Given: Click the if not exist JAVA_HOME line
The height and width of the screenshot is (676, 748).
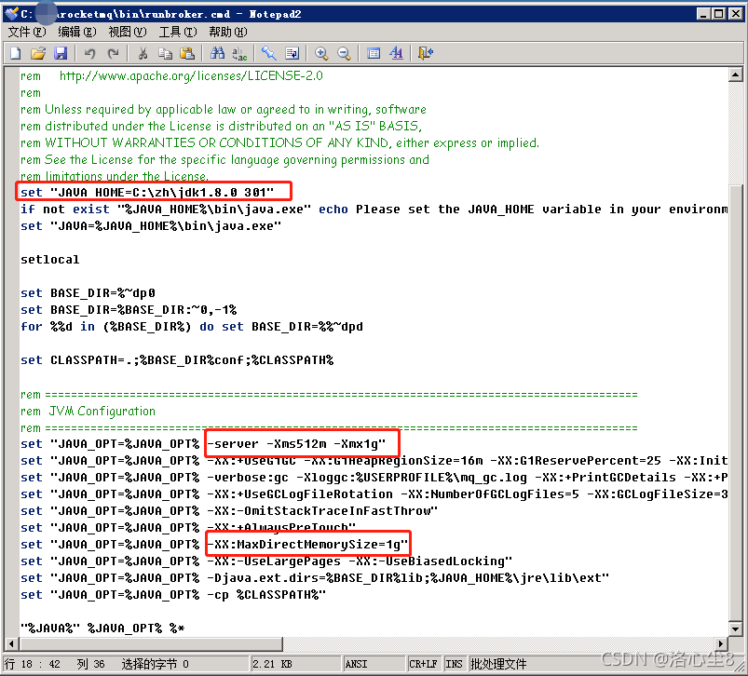Looking at the screenshot, I should 374,210.
